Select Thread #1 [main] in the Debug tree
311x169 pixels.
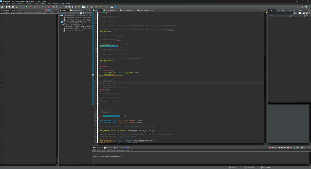click(x=78, y=26)
